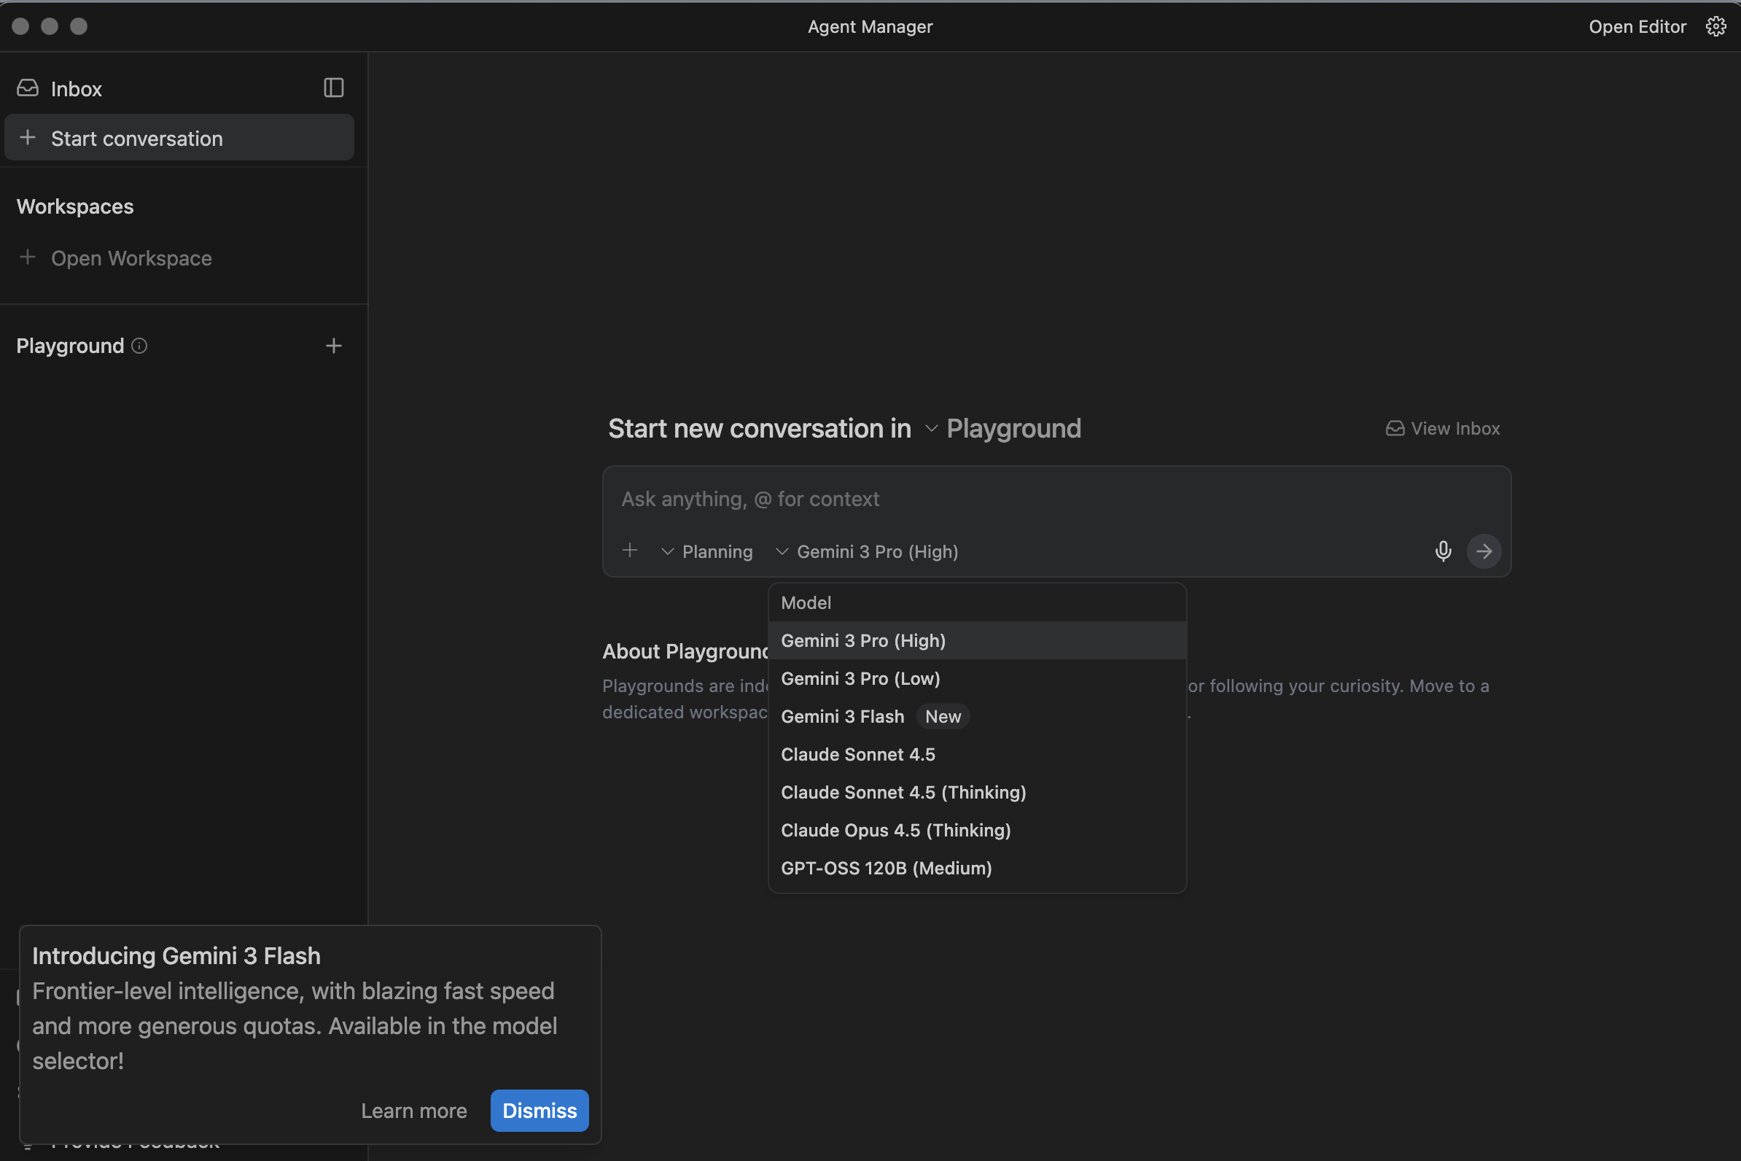Click the View Inbox link
Screen dimensions: 1741x1161
pyautogui.click(x=1443, y=429)
